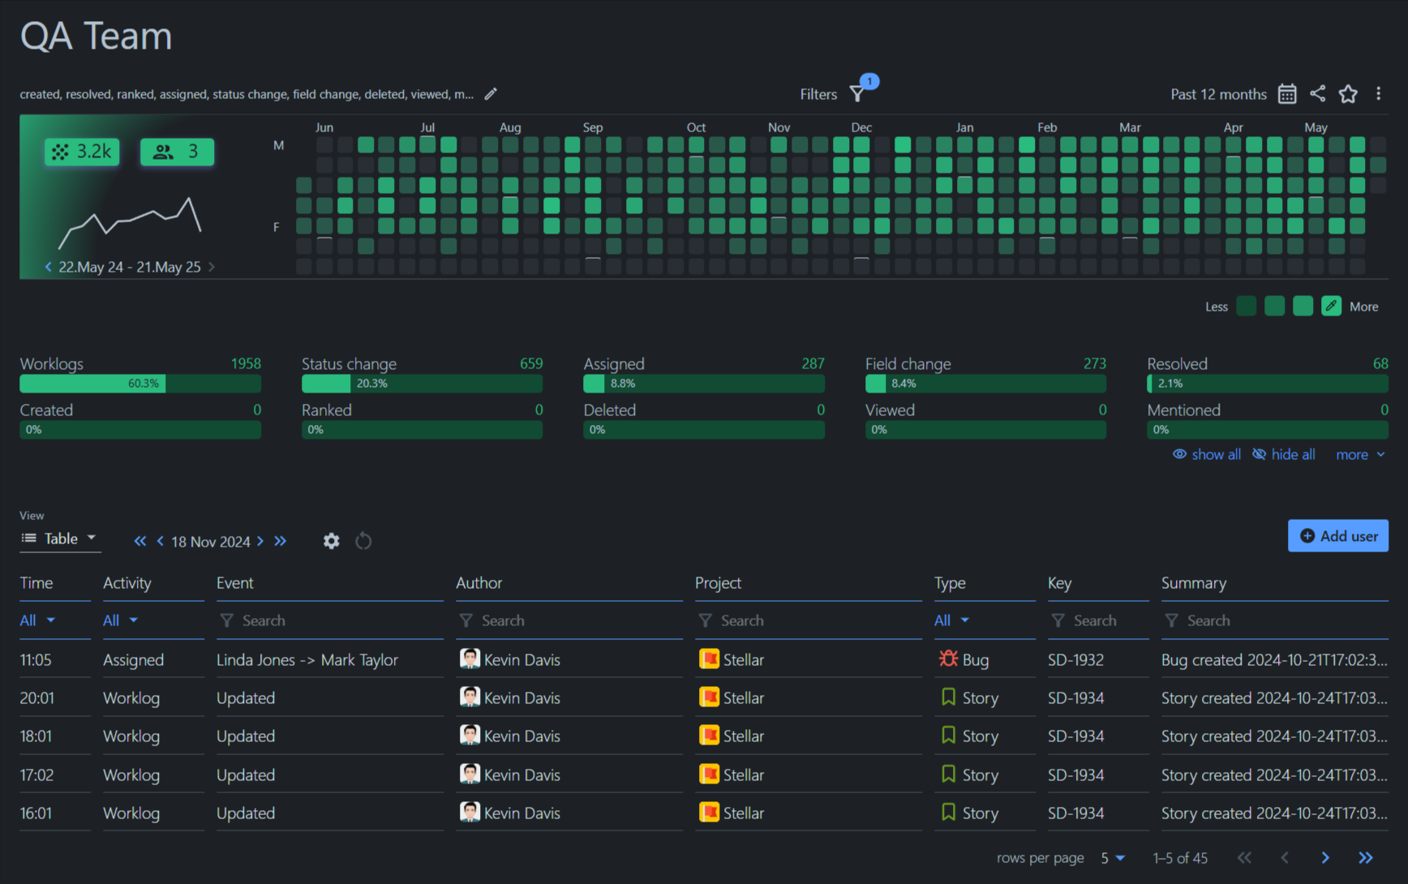Click the Bug type icon on row SD-1932
Image resolution: width=1408 pixels, height=884 pixels.
pos(947,659)
